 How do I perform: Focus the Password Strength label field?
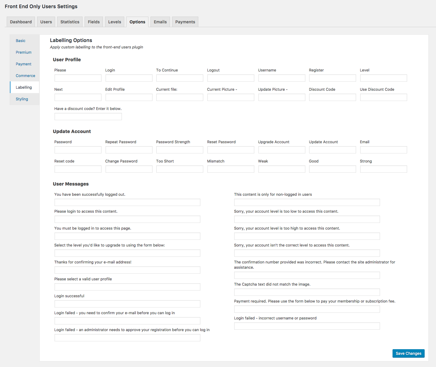tap(179, 150)
